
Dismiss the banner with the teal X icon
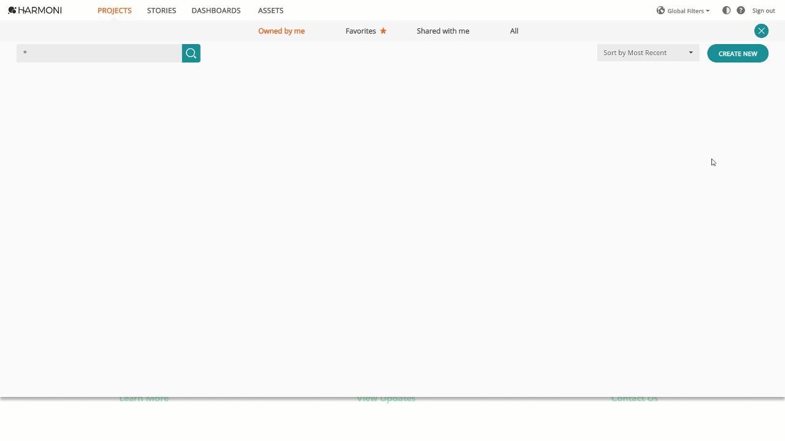point(761,31)
